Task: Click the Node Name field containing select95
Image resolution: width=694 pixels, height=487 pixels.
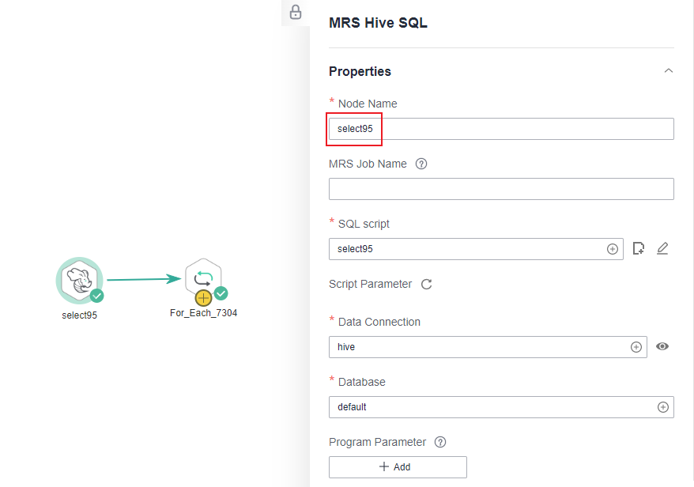Action: click(x=501, y=129)
